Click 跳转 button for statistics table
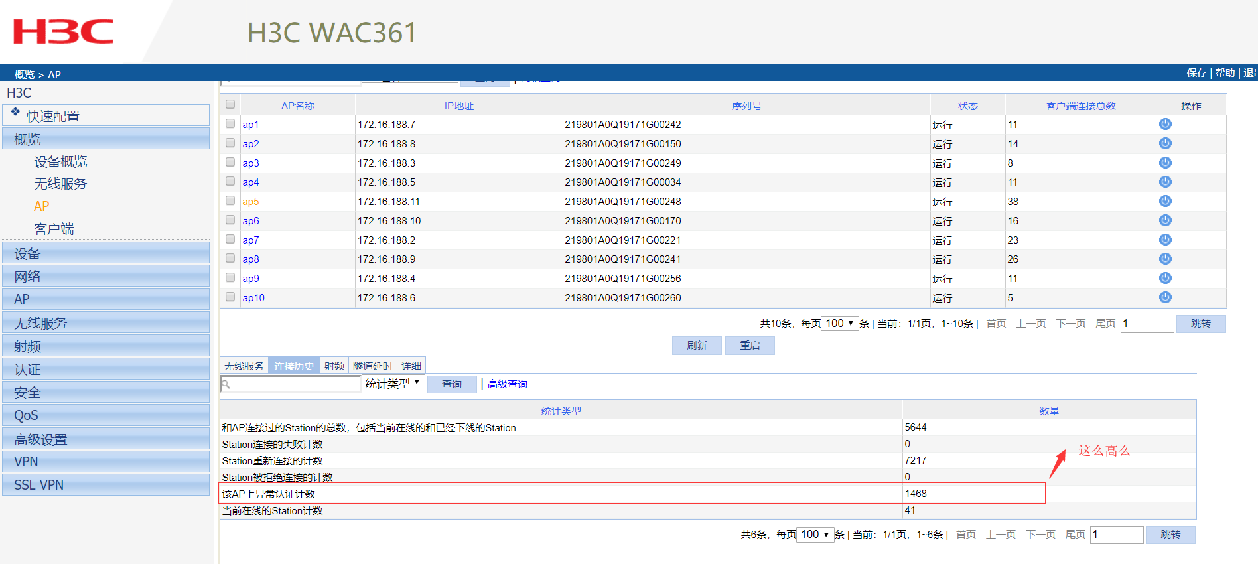Image resolution: width=1258 pixels, height=564 pixels. coord(1170,534)
